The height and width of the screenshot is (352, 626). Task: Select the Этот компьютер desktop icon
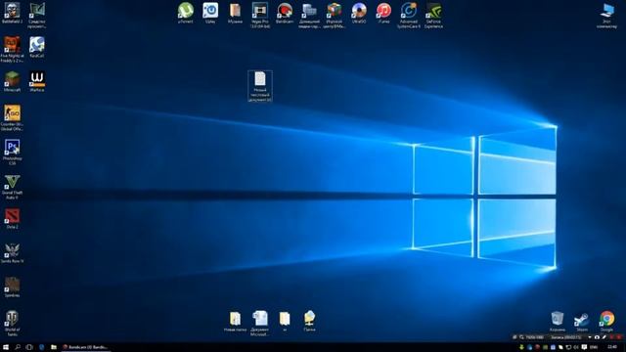click(x=606, y=16)
